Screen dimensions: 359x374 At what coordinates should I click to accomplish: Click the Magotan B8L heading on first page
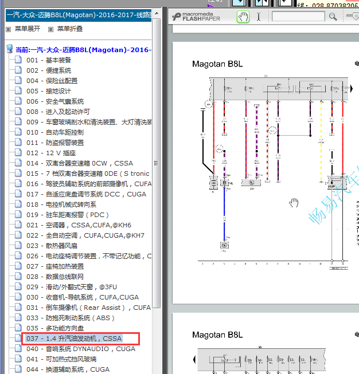pos(217,64)
